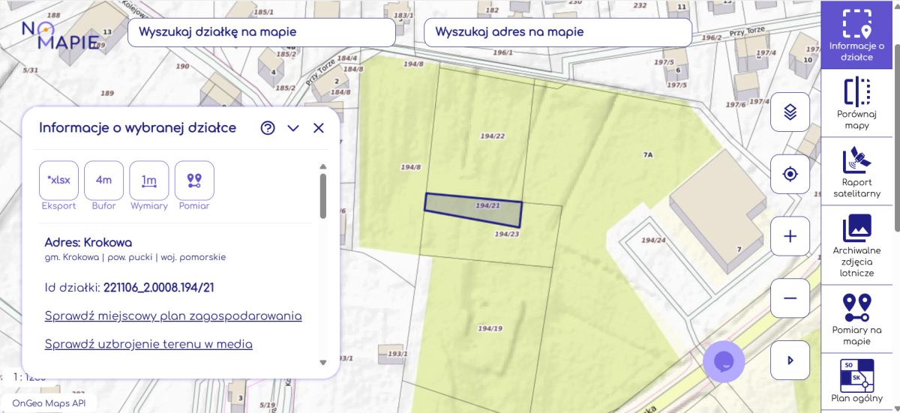
Task: Start Pomiar measurement tool
Action: pos(194,180)
